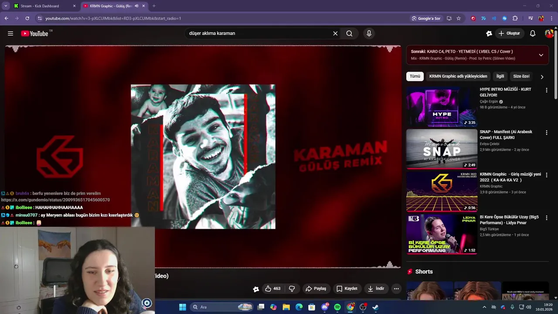Open options for SNAP - Manifest video
The image size is (558, 314).
click(x=546, y=133)
